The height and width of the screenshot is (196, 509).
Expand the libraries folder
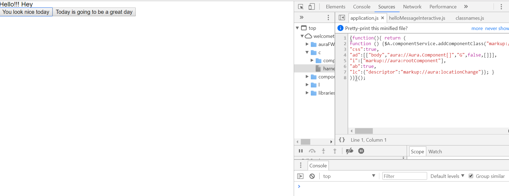(307, 93)
